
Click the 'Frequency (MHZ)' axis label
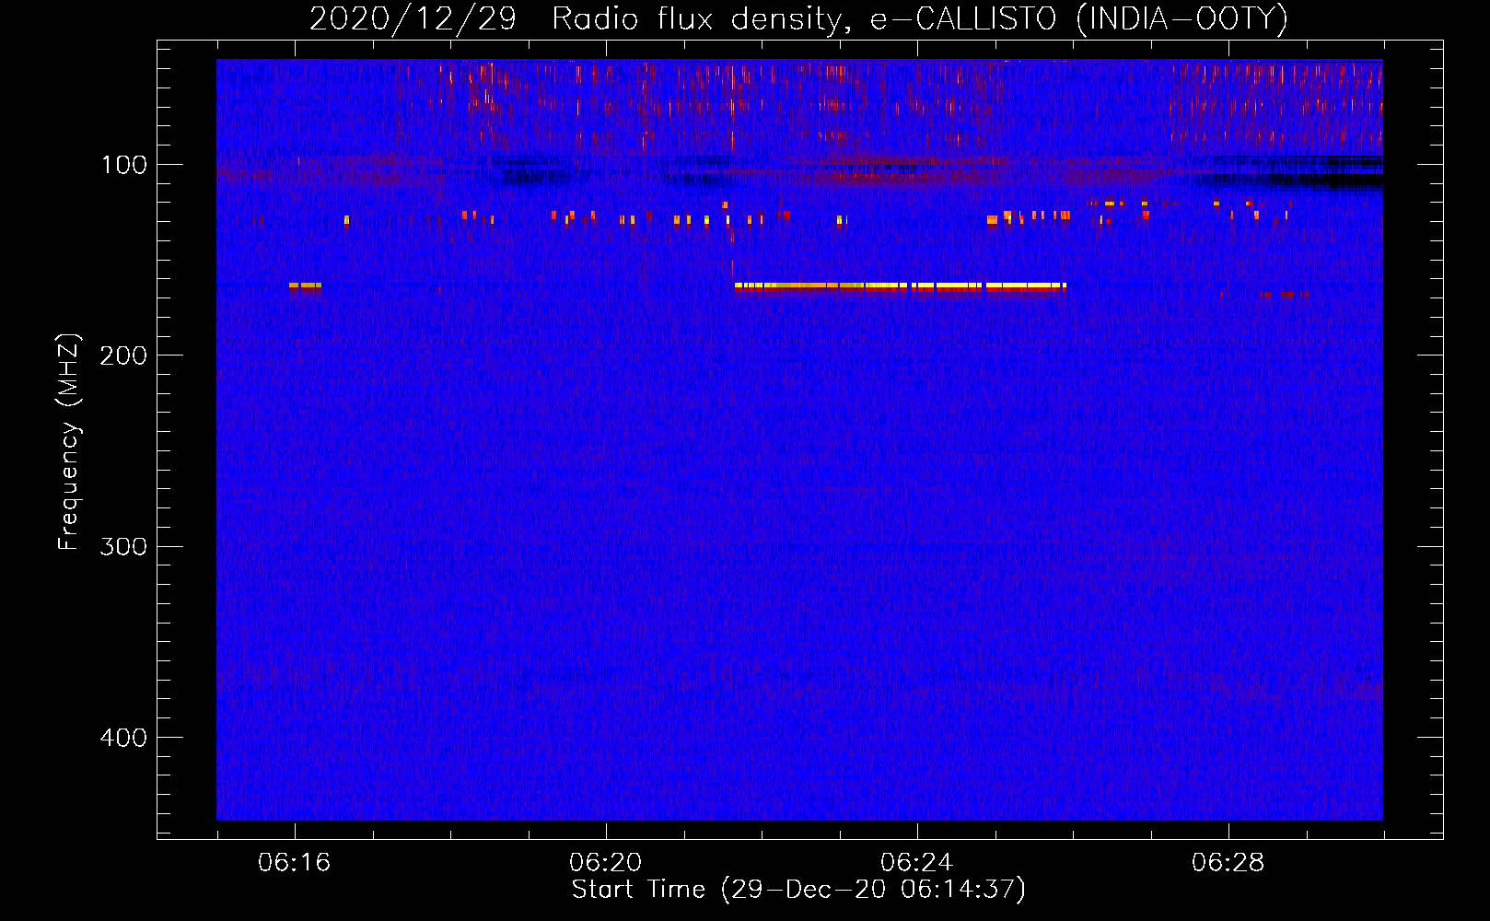point(69,442)
